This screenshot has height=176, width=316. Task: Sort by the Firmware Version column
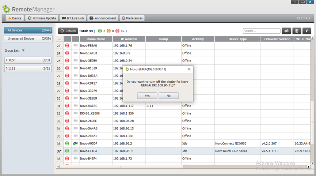[277, 39]
